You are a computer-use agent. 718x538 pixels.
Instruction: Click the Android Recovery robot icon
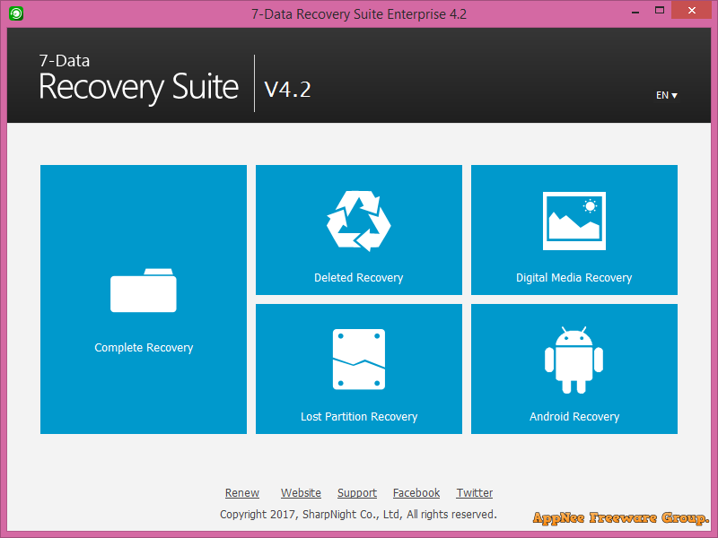[574, 360]
